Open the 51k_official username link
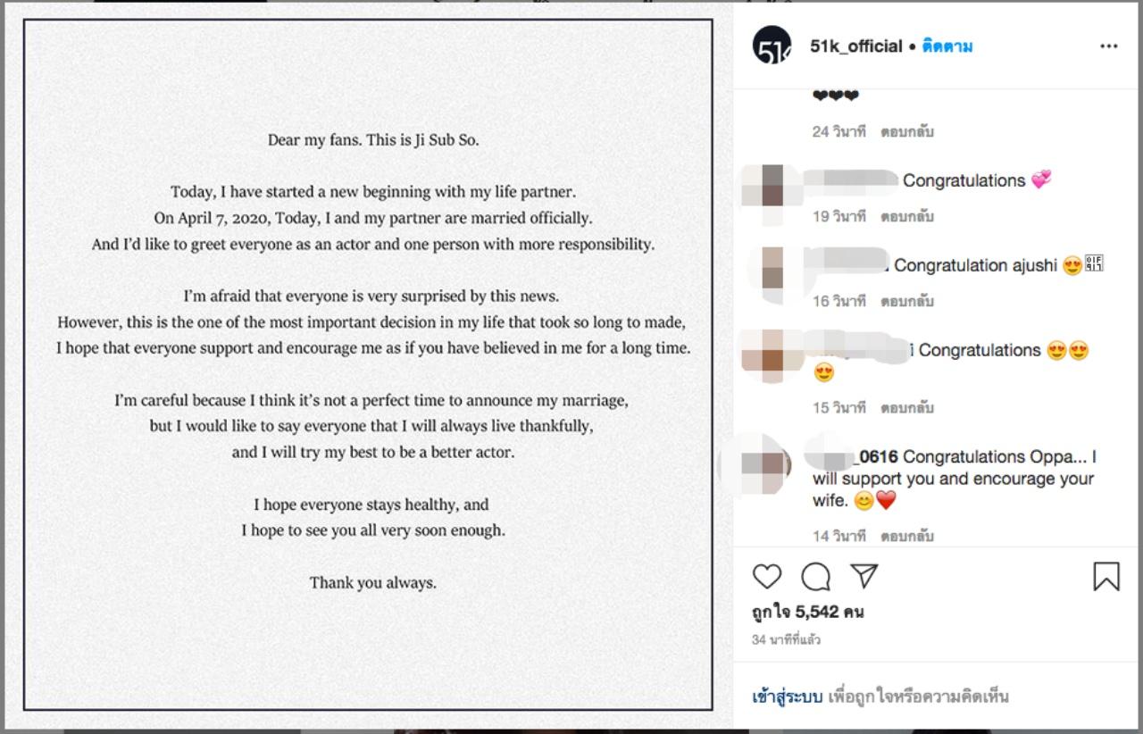This screenshot has height=734, width=1143. pyautogui.click(x=855, y=46)
